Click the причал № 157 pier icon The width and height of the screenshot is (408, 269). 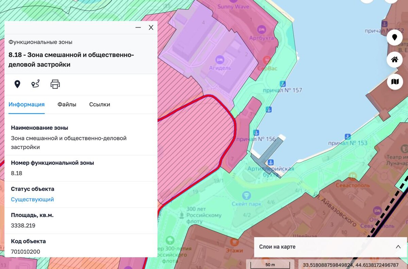pos(282,84)
